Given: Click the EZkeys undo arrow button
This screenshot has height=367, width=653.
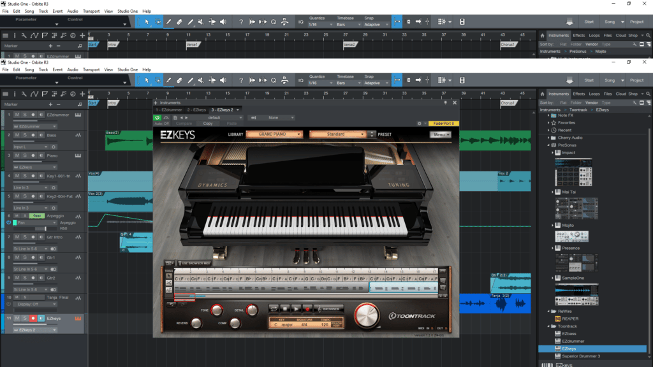Looking at the screenshot, I should point(171,305).
